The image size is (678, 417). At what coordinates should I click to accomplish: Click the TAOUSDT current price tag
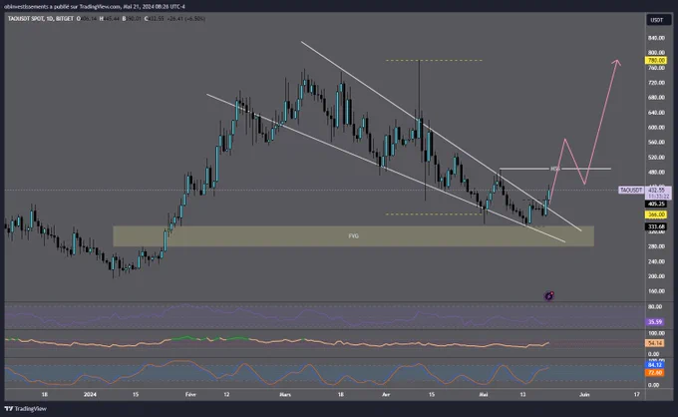click(631, 191)
